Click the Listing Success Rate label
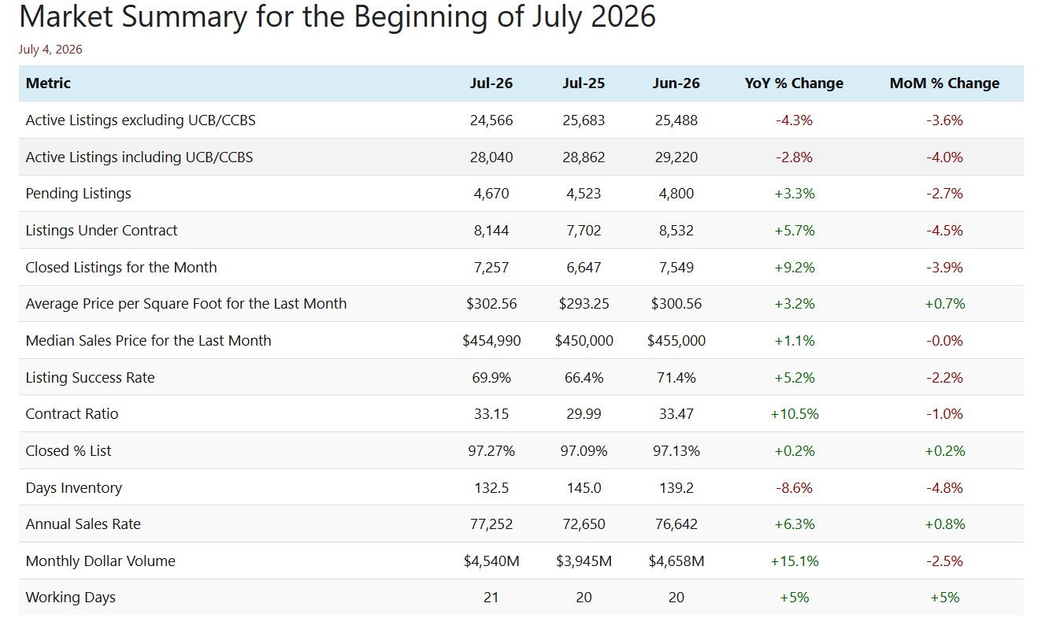Image resolution: width=1049 pixels, height=618 pixels. tap(91, 378)
